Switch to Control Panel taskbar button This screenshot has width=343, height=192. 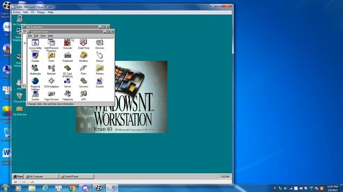click(x=77, y=177)
